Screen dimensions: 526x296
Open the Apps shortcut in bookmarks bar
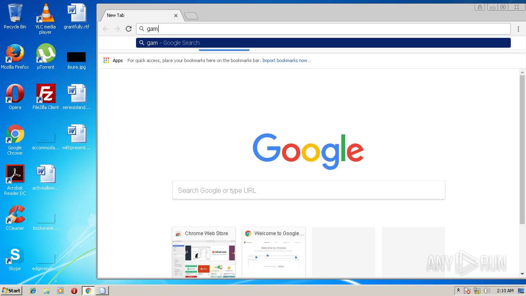click(113, 60)
